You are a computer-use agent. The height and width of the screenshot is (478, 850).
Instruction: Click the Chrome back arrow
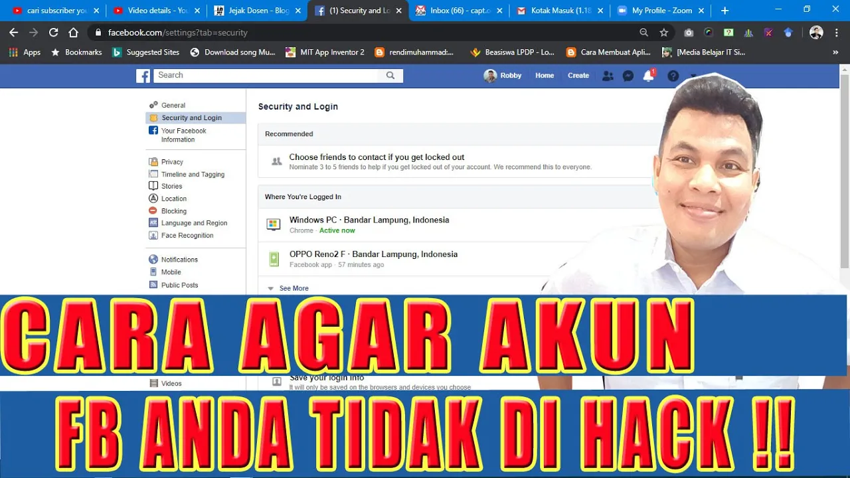[x=13, y=33]
